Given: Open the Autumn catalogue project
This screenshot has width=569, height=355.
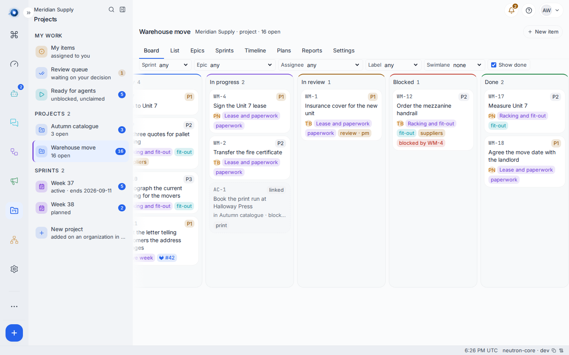Looking at the screenshot, I should (81, 130).
